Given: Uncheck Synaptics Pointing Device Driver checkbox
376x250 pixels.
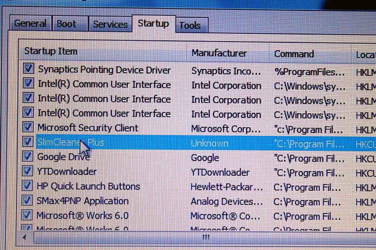Looking at the screenshot, I should [x=29, y=69].
